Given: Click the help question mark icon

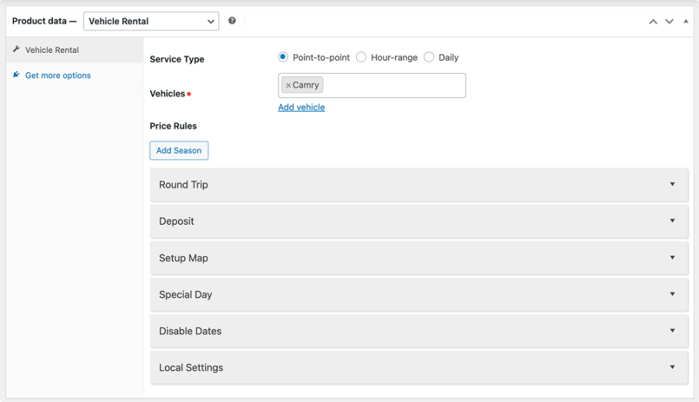Looking at the screenshot, I should pos(232,21).
